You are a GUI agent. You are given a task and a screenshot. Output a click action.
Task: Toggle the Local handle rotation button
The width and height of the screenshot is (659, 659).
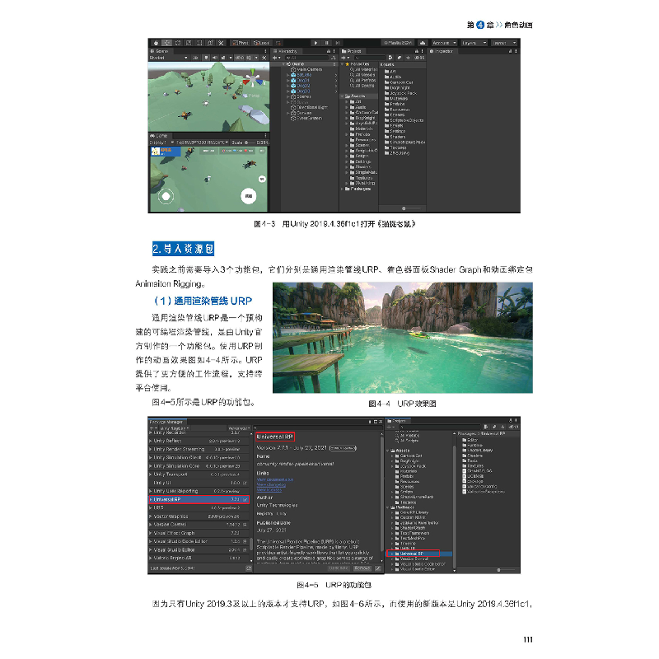(x=261, y=43)
